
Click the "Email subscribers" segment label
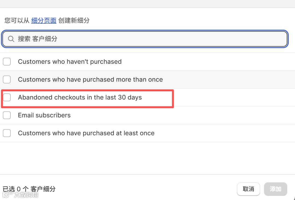[44, 115]
